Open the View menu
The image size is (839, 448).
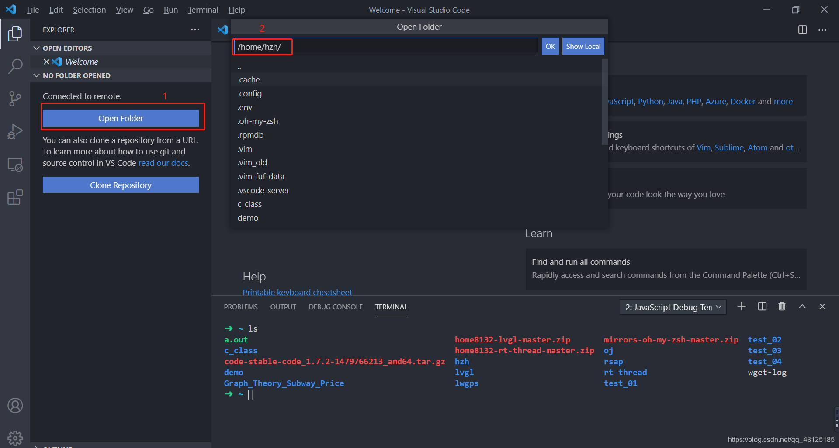(125, 10)
